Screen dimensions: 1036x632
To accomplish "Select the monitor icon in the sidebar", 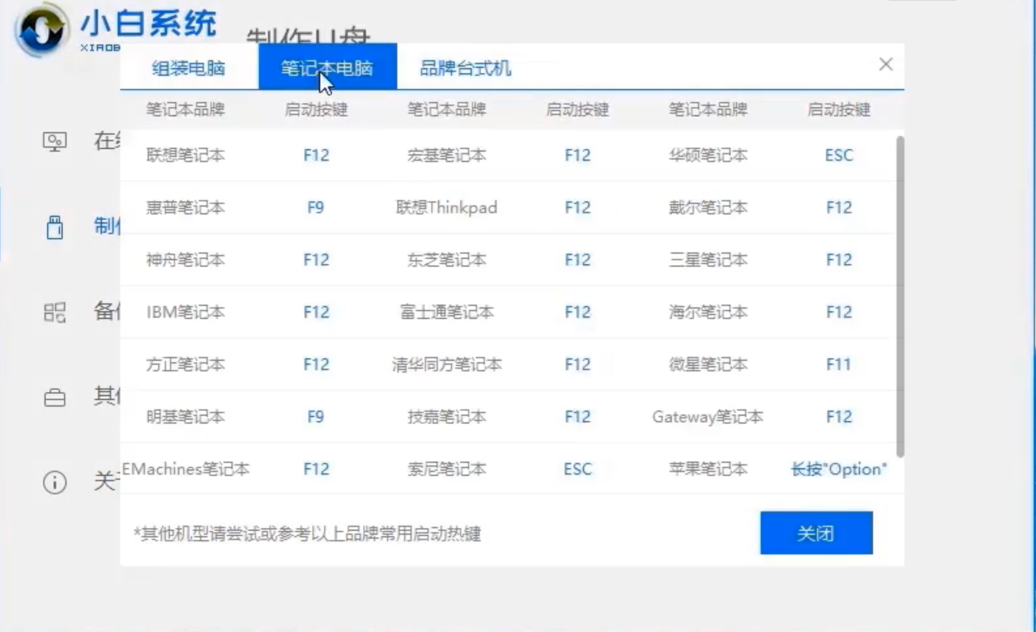I will [55, 141].
